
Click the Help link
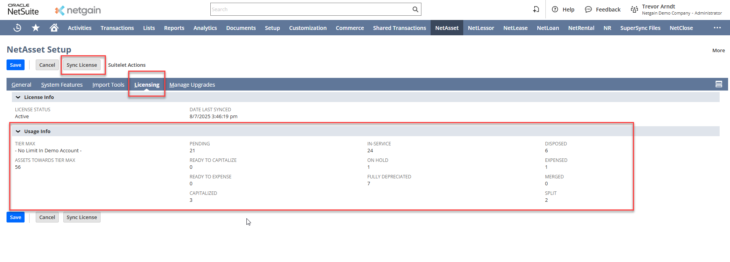(568, 10)
